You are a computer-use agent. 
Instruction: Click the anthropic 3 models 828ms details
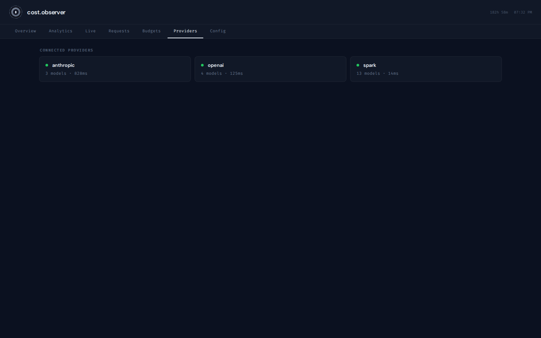click(x=66, y=74)
